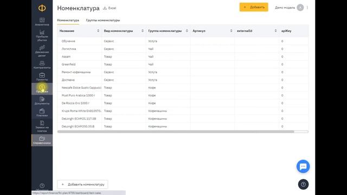Select Nescafe Dolce Gusto Cappuccino row
The width and height of the screenshot is (347, 195).
81,88
